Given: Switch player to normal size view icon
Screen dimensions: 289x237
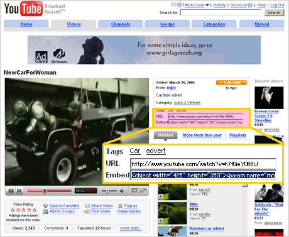Looking at the screenshot, I should point(134,191).
